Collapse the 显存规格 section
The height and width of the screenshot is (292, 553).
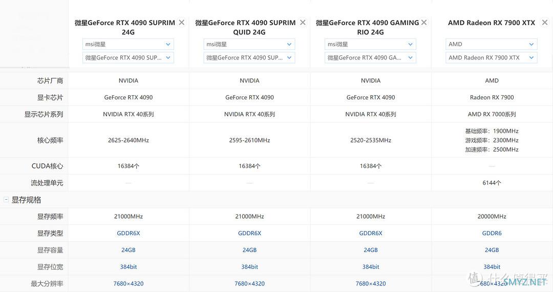(6, 200)
